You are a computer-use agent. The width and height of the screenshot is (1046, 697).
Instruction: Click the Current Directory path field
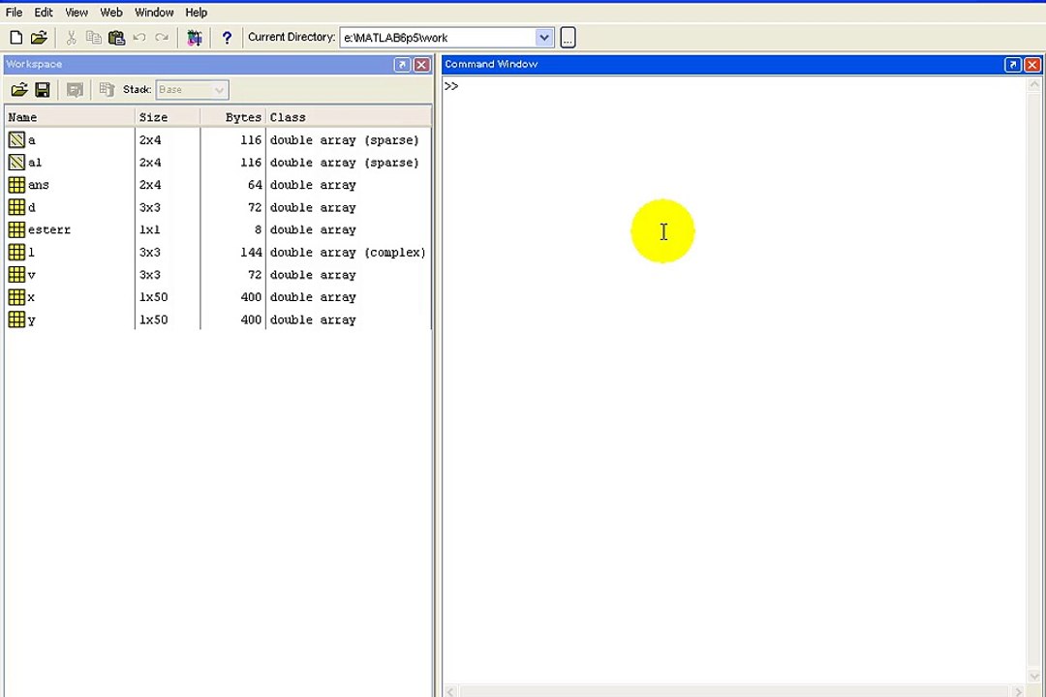(438, 38)
